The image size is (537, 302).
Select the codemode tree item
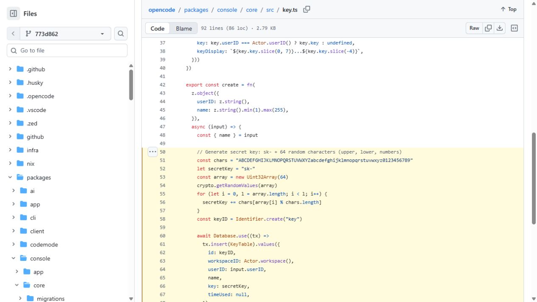pyautogui.click(x=67, y=245)
